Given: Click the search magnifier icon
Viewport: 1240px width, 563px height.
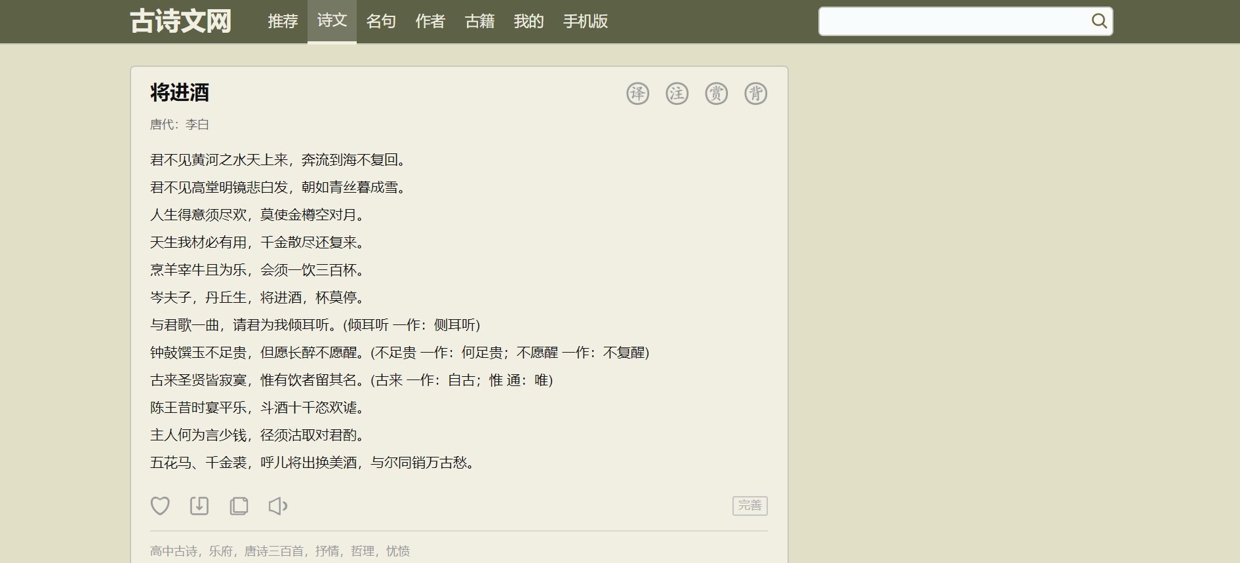Looking at the screenshot, I should (1099, 21).
